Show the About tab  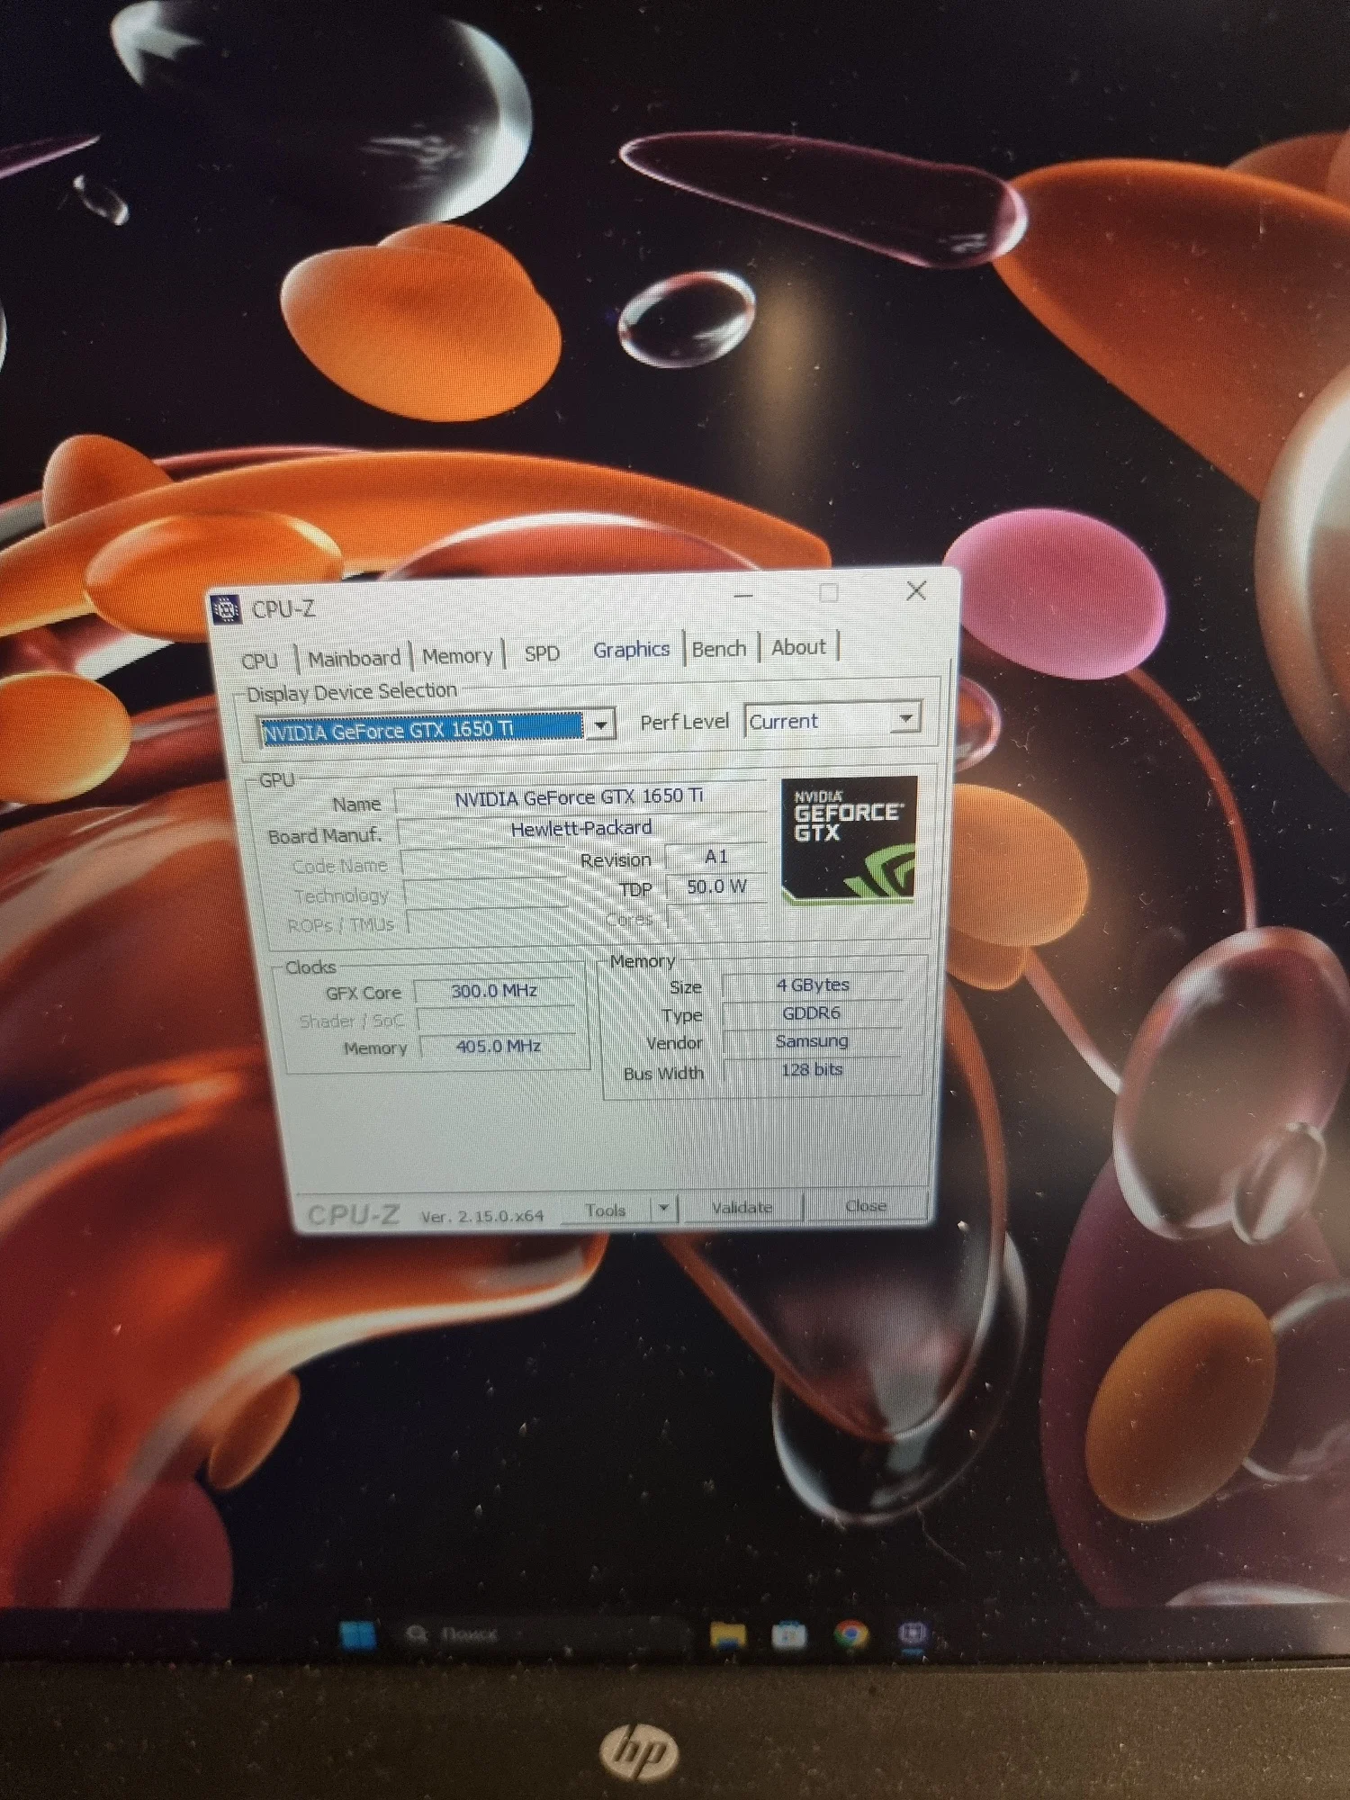click(x=798, y=646)
